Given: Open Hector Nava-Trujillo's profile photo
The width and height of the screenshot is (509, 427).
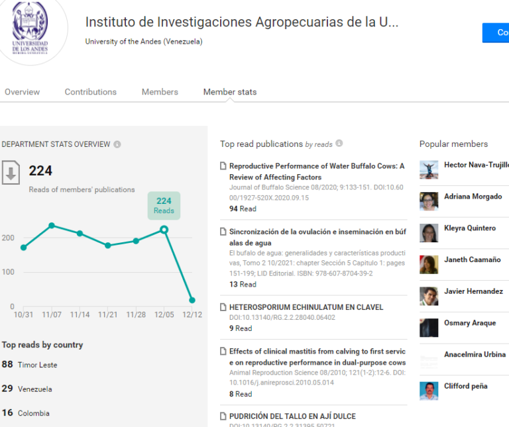Looking at the screenshot, I should pos(429,169).
